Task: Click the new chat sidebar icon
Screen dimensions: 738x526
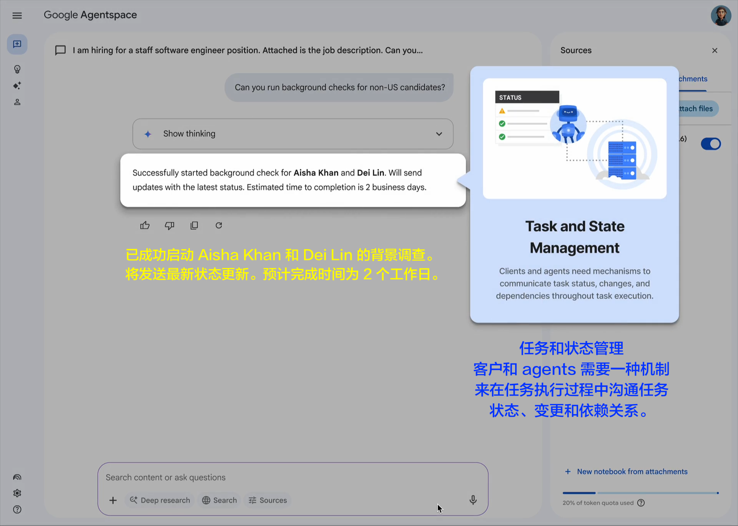Action: coord(17,44)
